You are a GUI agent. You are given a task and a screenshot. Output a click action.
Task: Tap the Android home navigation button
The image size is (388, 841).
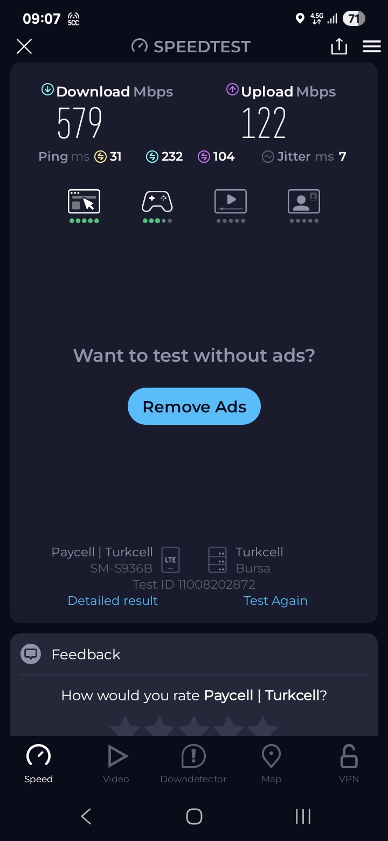click(x=194, y=816)
